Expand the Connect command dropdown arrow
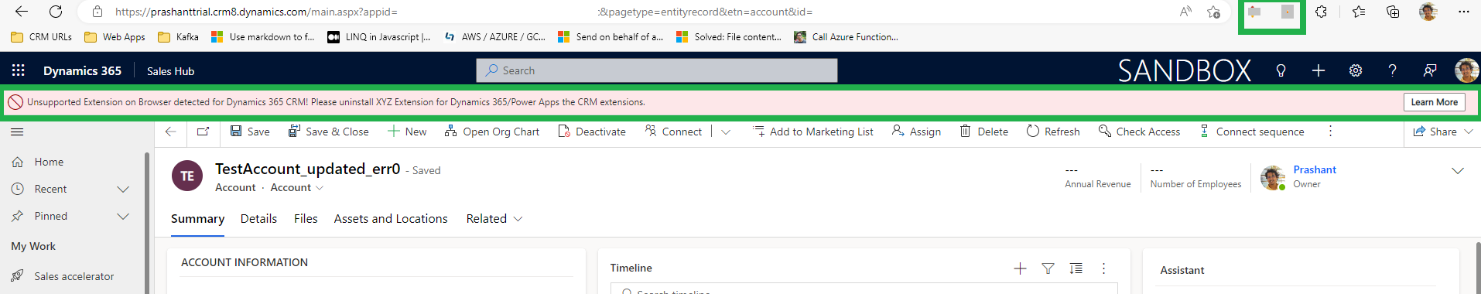The width and height of the screenshot is (1481, 294). (726, 132)
